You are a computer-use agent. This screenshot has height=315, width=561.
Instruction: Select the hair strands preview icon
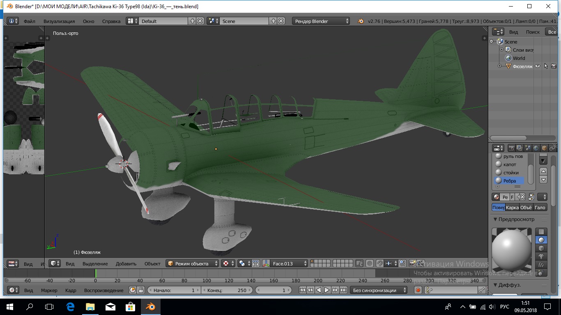pos(541,265)
